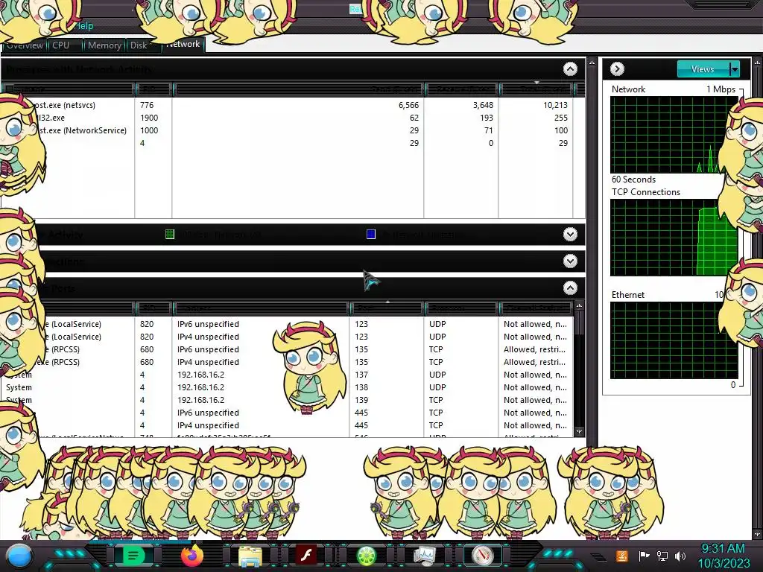Click '(RPCSS)' in the IPv6 port 135 row

[x=66, y=349]
